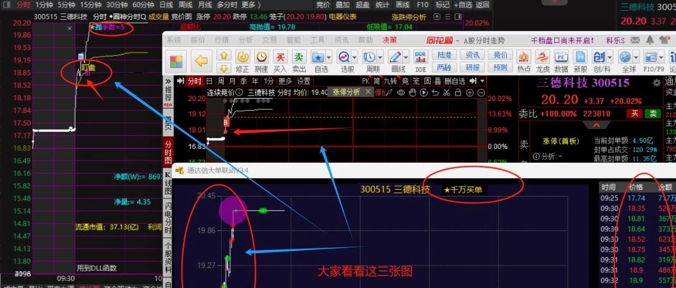Viewport: 676px width, 288px height.
Task: Open the 报价 menu
Action: 198,40
